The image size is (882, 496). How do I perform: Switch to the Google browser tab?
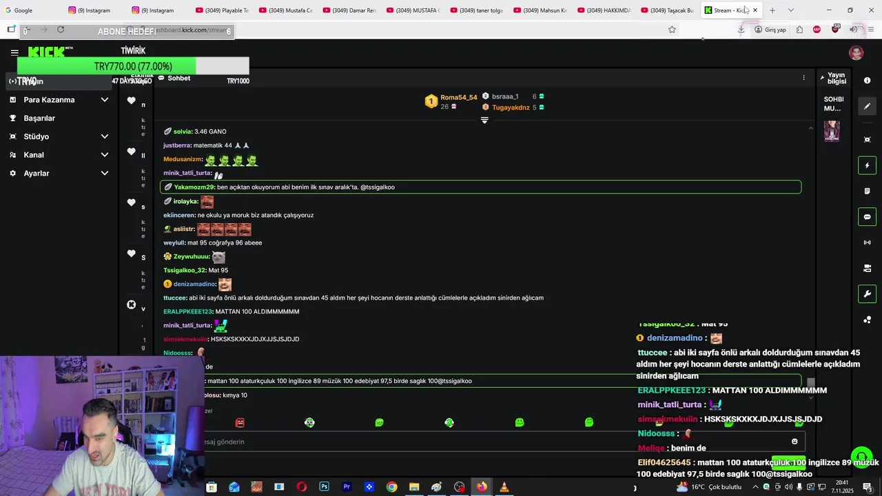click(x=32, y=10)
